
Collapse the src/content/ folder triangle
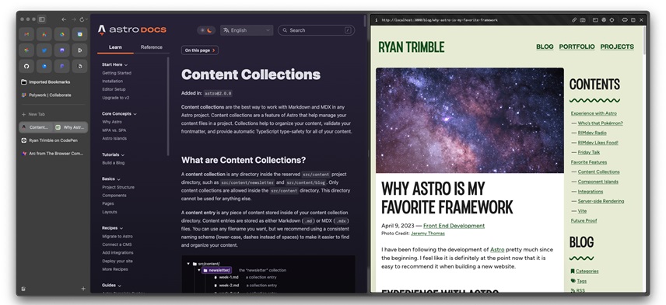[x=188, y=264]
